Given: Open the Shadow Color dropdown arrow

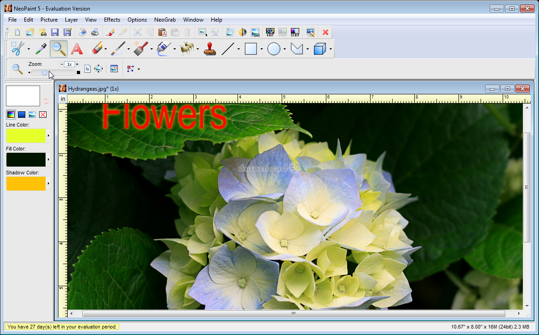Looking at the screenshot, I should [x=48, y=184].
